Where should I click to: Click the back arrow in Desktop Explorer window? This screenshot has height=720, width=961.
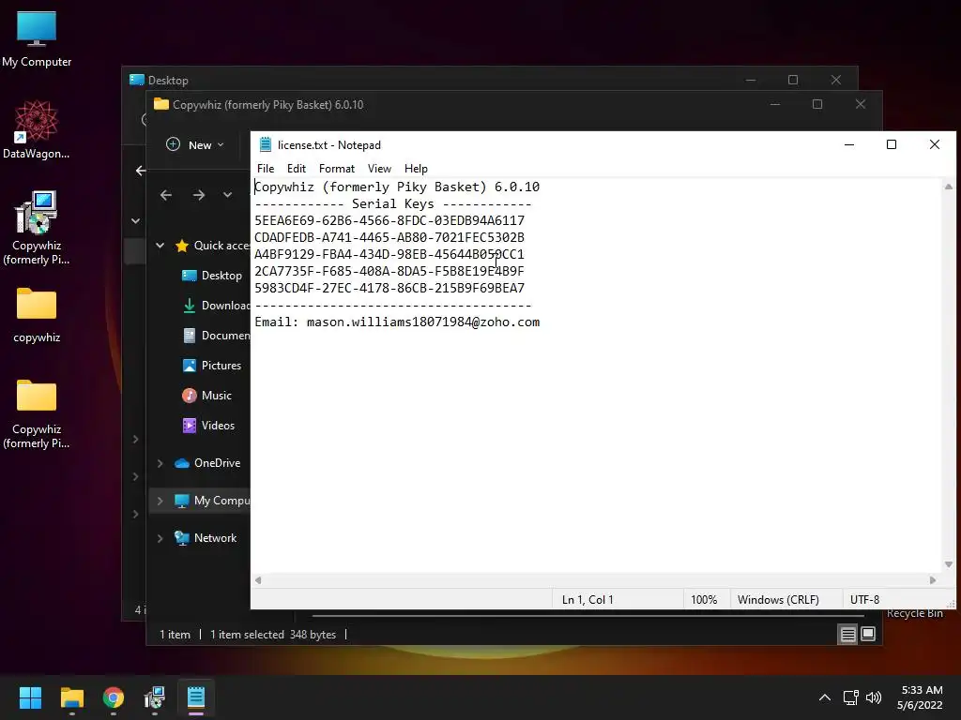point(141,171)
